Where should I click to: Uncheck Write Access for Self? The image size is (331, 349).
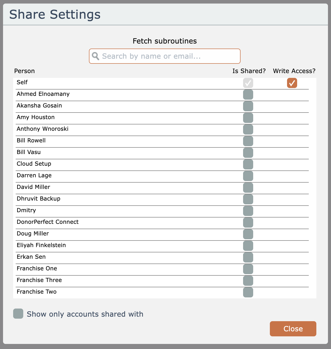tap(292, 83)
